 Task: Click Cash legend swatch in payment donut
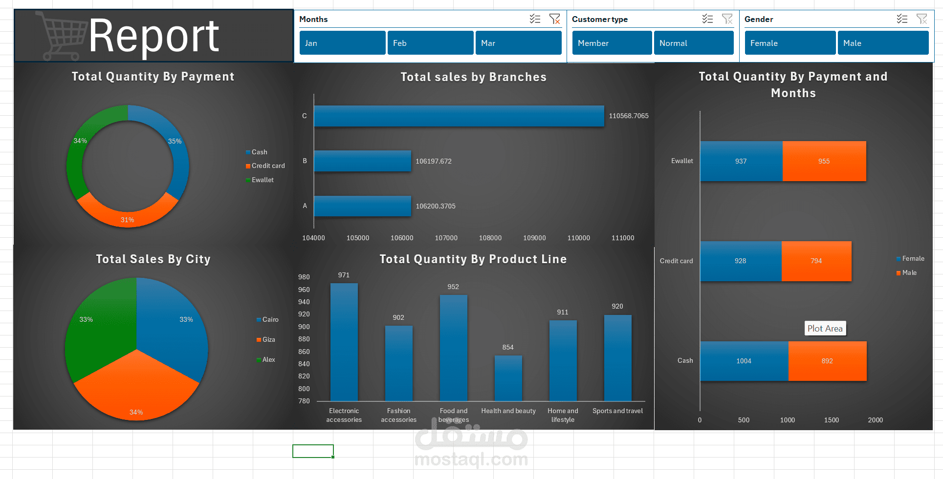coord(248,152)
